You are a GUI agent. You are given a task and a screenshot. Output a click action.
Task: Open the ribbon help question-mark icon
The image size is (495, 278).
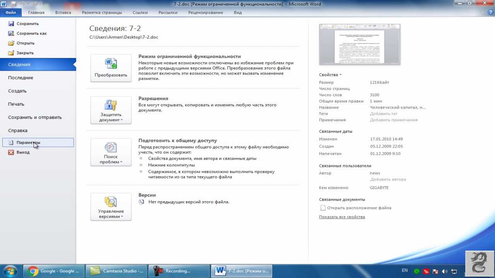(491, 12)
